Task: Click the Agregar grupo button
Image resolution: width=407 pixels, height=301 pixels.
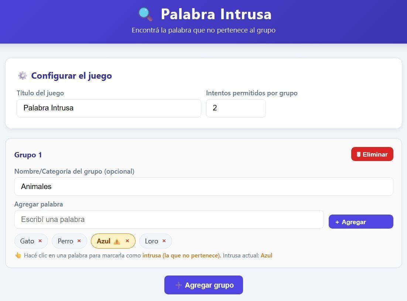Action: (203, 285)
